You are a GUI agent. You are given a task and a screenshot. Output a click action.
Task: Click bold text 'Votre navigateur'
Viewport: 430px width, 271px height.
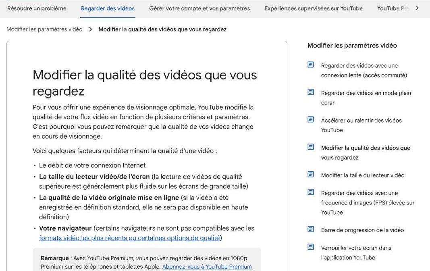click(65, 228)
